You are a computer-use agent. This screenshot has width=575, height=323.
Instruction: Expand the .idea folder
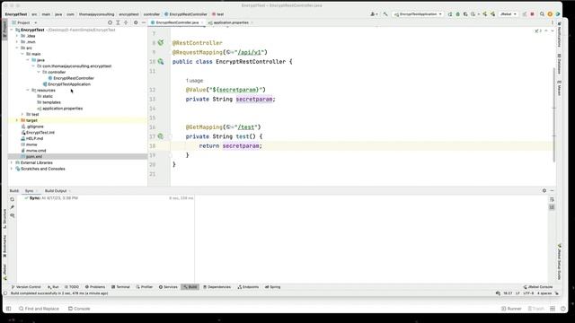17,36
